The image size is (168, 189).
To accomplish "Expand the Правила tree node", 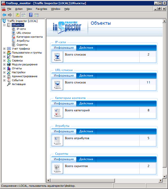I will [4, 57].
